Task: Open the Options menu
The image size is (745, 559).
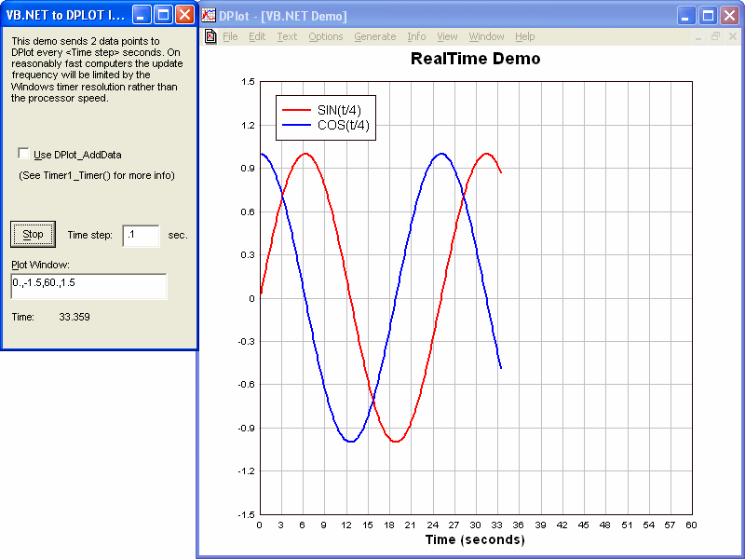Action: (x=326, y=37)
